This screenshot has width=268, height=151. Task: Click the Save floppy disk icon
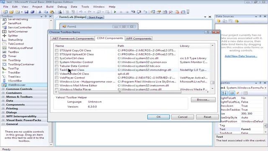click(26, 12)
